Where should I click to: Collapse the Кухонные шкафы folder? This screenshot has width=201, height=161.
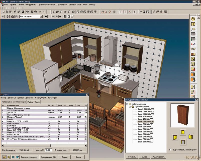(x=130, y=107)
